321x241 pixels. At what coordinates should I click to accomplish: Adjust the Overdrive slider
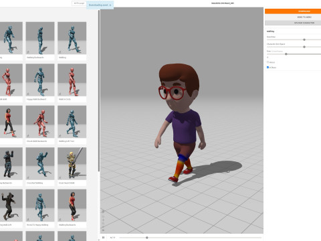click(x=304, y=39)
